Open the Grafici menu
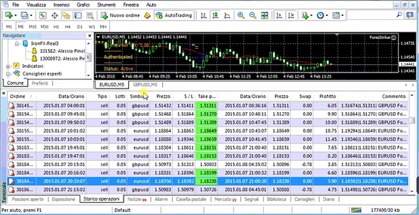This screenshot has height=215, width=419. [x=84, y=5]
